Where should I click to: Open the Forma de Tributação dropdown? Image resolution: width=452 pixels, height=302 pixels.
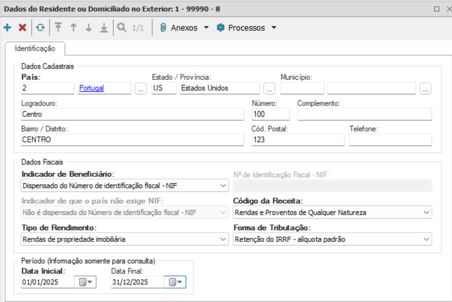(427, 239)
